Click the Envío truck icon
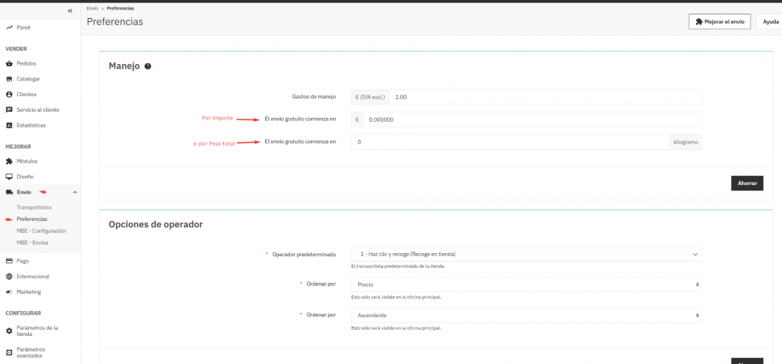782x364 pixels. click(x=9, y=192)
